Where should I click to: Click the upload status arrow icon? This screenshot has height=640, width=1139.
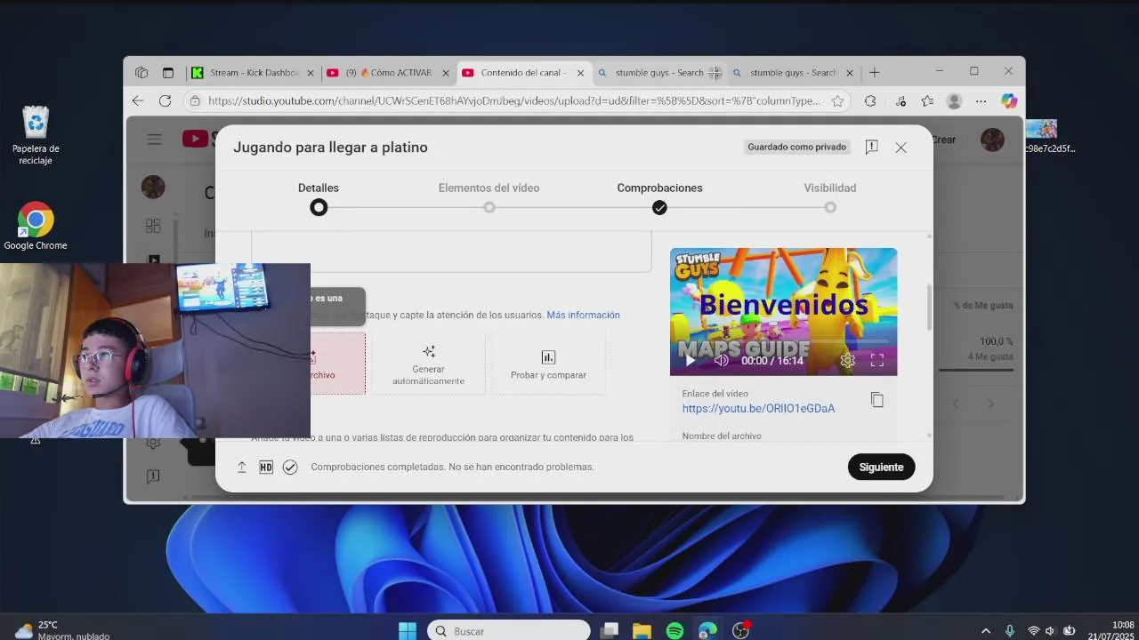pyautogui.click(x=241, y=467)
